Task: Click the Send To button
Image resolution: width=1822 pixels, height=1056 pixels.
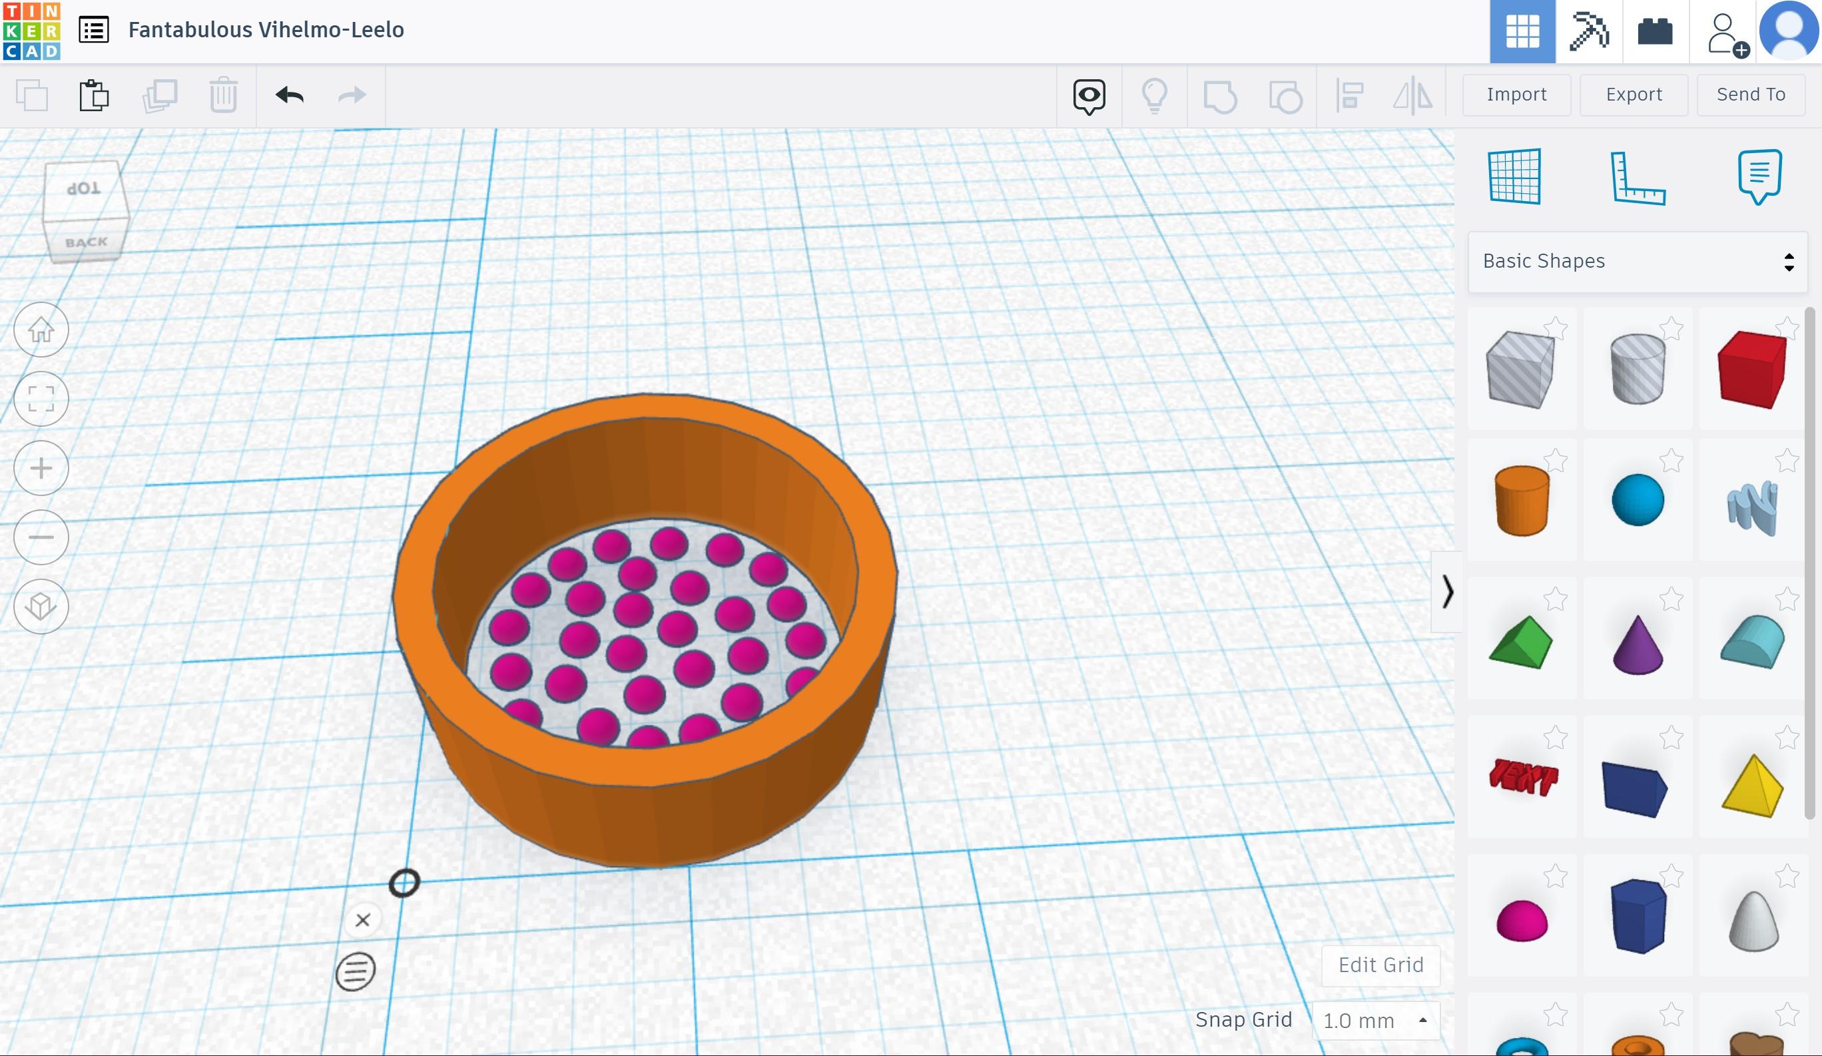Action: [x=1751, y=95]
